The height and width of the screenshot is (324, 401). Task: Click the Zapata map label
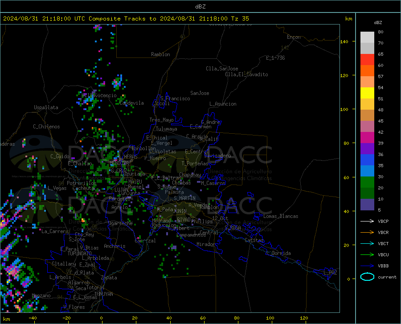(x=109, y=278)
